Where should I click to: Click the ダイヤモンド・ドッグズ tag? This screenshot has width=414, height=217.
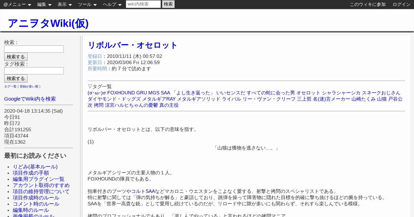(114, 99)
